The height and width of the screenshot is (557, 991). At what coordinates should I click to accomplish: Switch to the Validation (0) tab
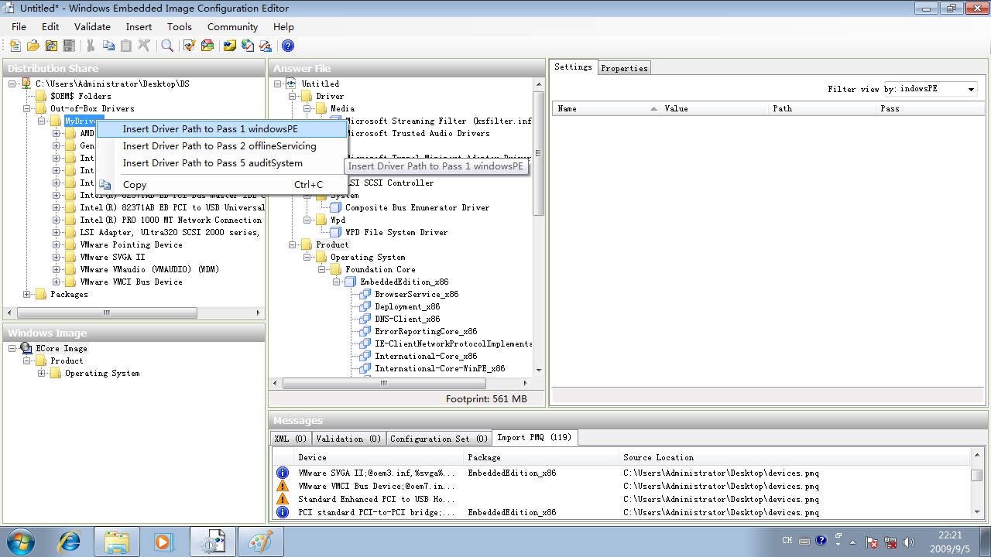tap(348, 439)
